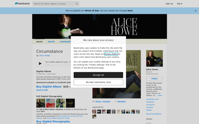Viewport: 199px width, 124px height.
Task: Open the ninth supporter avatar
Action: point(133,112)
